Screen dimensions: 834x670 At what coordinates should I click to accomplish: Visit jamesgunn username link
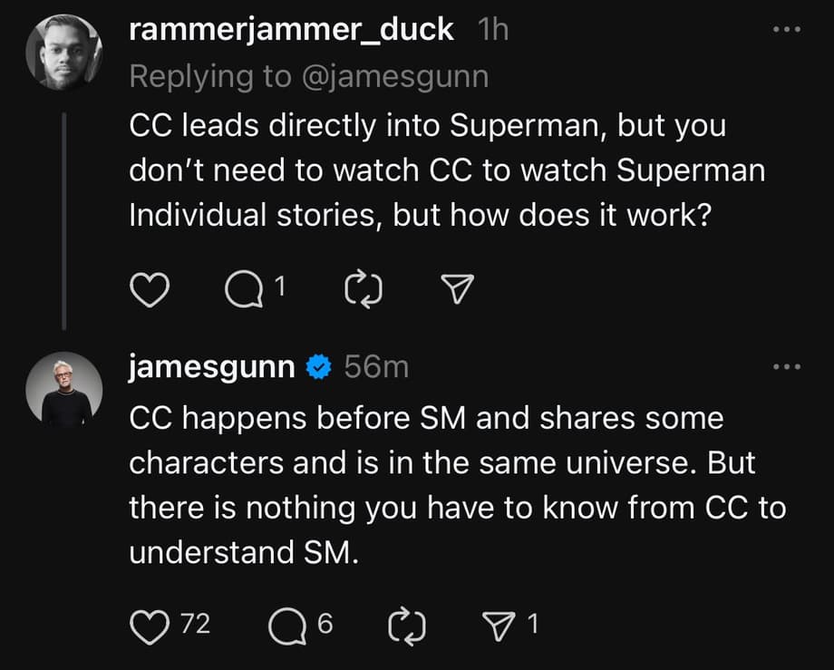tap(211, 367)
